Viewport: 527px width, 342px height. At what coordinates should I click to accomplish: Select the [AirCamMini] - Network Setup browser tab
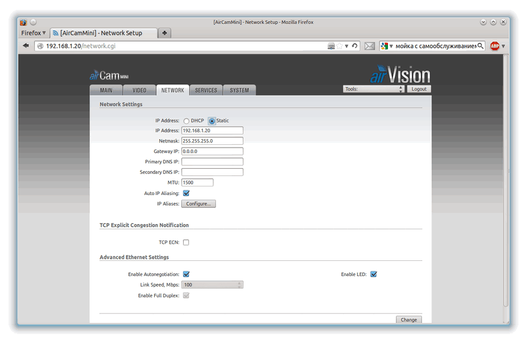pyautogui.click(x=103, y=33)
